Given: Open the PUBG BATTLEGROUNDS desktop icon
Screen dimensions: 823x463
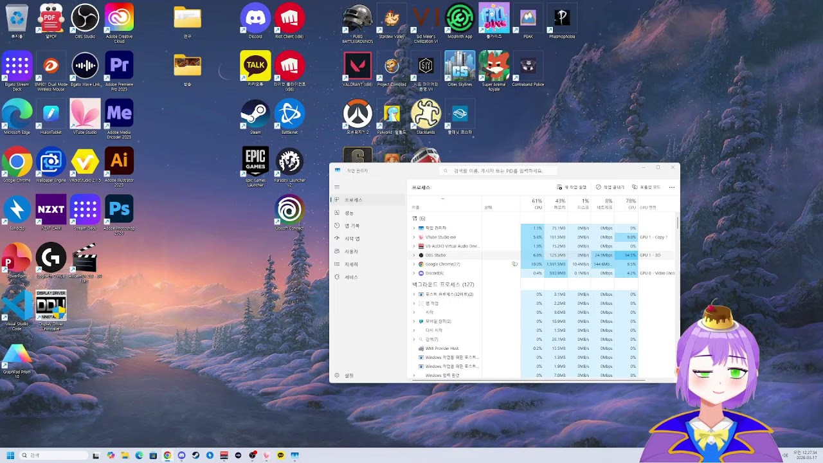Looking at the screenshot, I should point(357,23).
